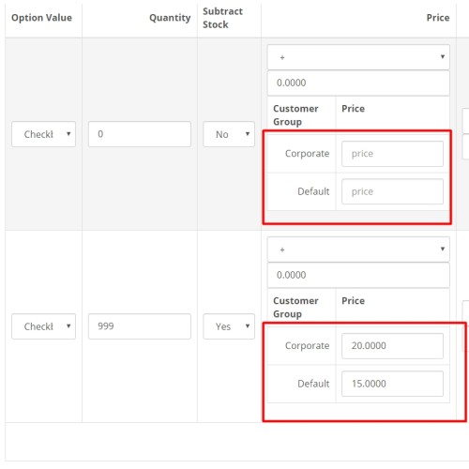Image resolution: width=469 pixels, height=469 pixels.
Task: Edit the Corporate price field showing 20.0000
Action: click(392, 346)
